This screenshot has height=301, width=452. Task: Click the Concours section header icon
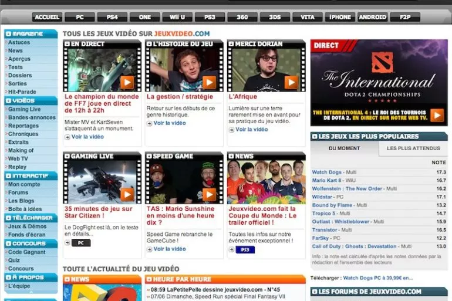coord(8,243)
